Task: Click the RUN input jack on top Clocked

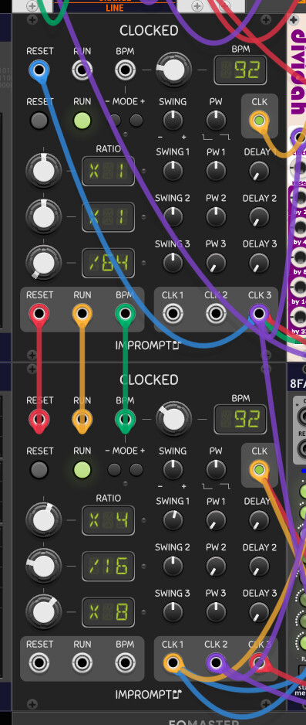Action: (82, 70)
